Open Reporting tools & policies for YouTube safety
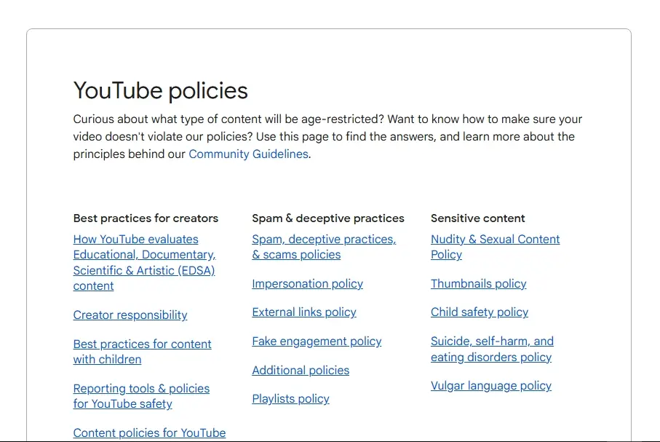 pos(141,396)
